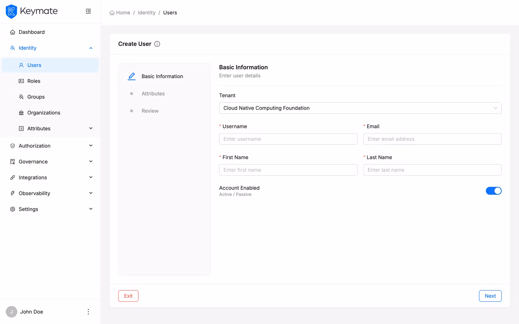This screenshot has height=324, width=519.
Task: Open the three-dot menu next to John Doe
Action: [x=88, y=311]
